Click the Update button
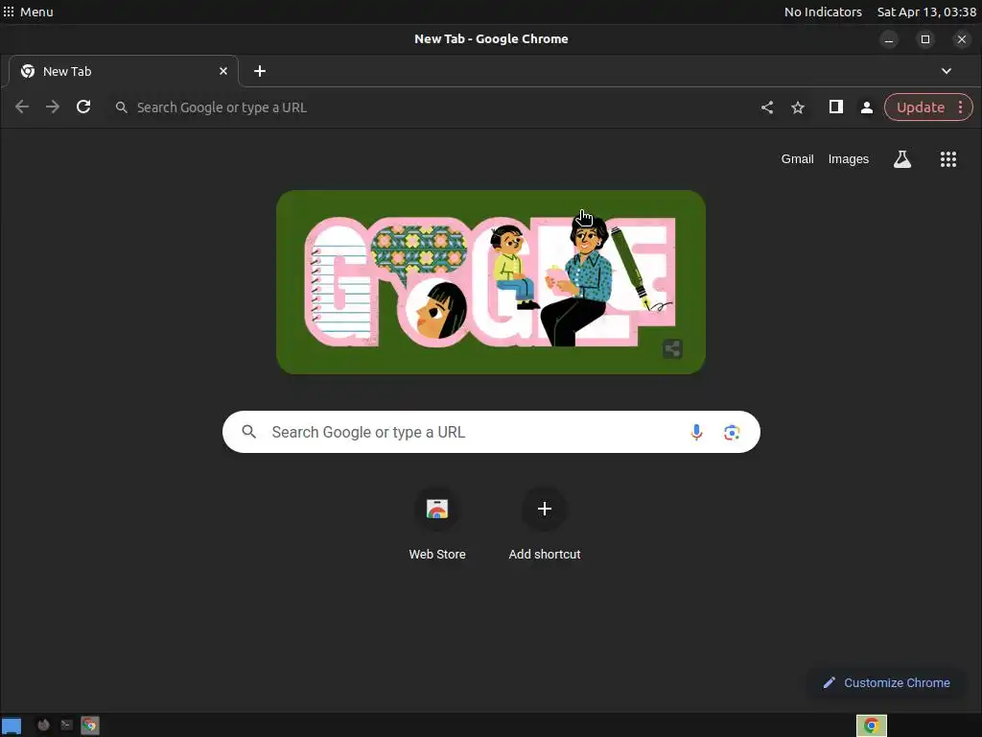 click(920, 107)
